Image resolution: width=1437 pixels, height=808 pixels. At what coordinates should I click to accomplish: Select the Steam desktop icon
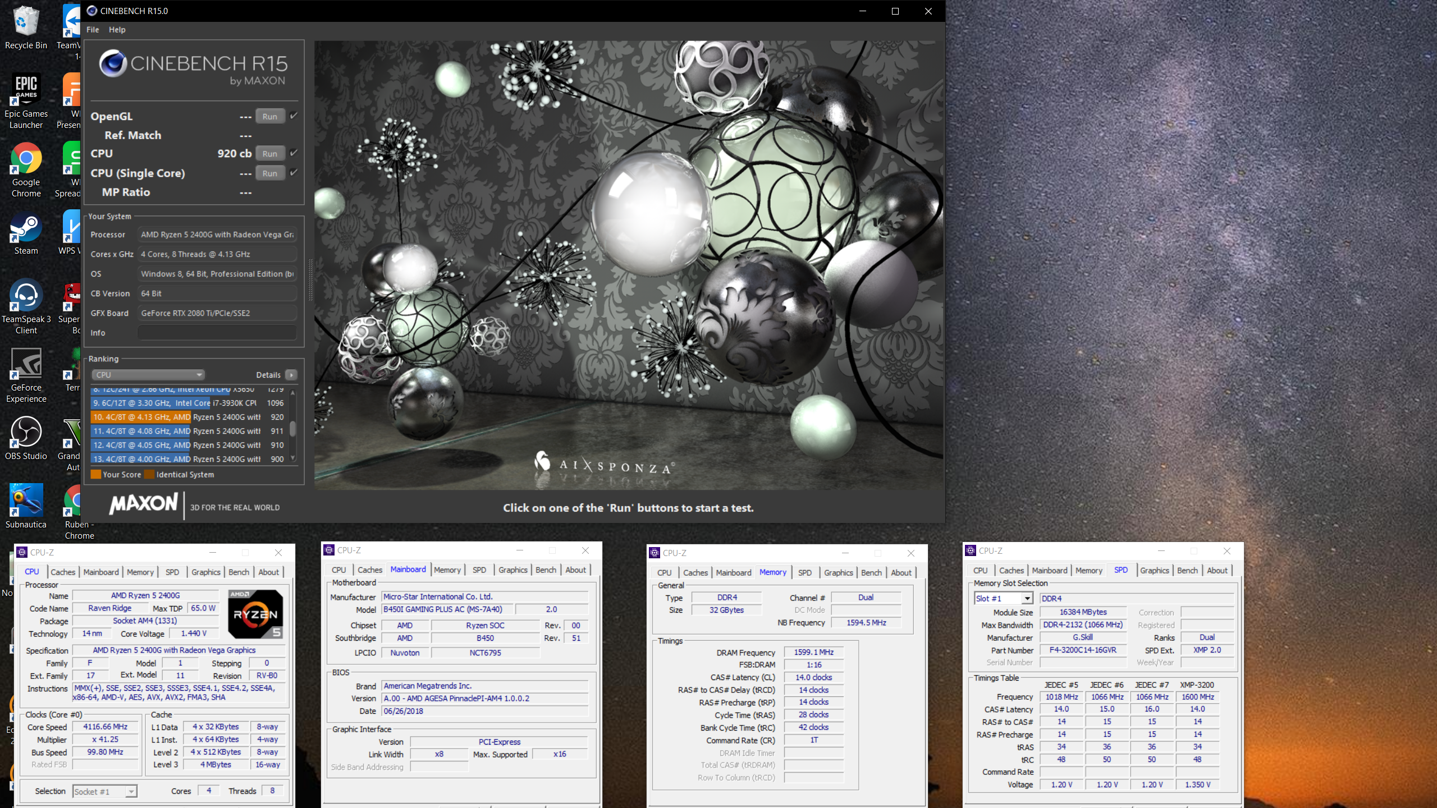click(x=26, y=234)
